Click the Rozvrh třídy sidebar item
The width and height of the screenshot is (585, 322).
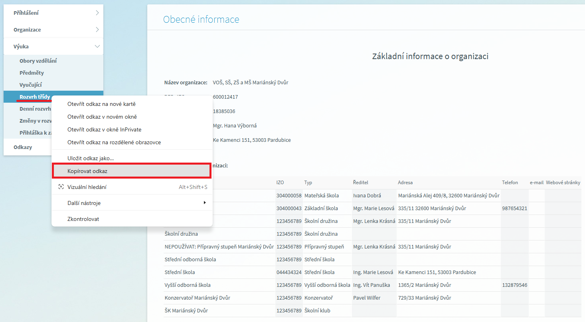click(35, 97)
